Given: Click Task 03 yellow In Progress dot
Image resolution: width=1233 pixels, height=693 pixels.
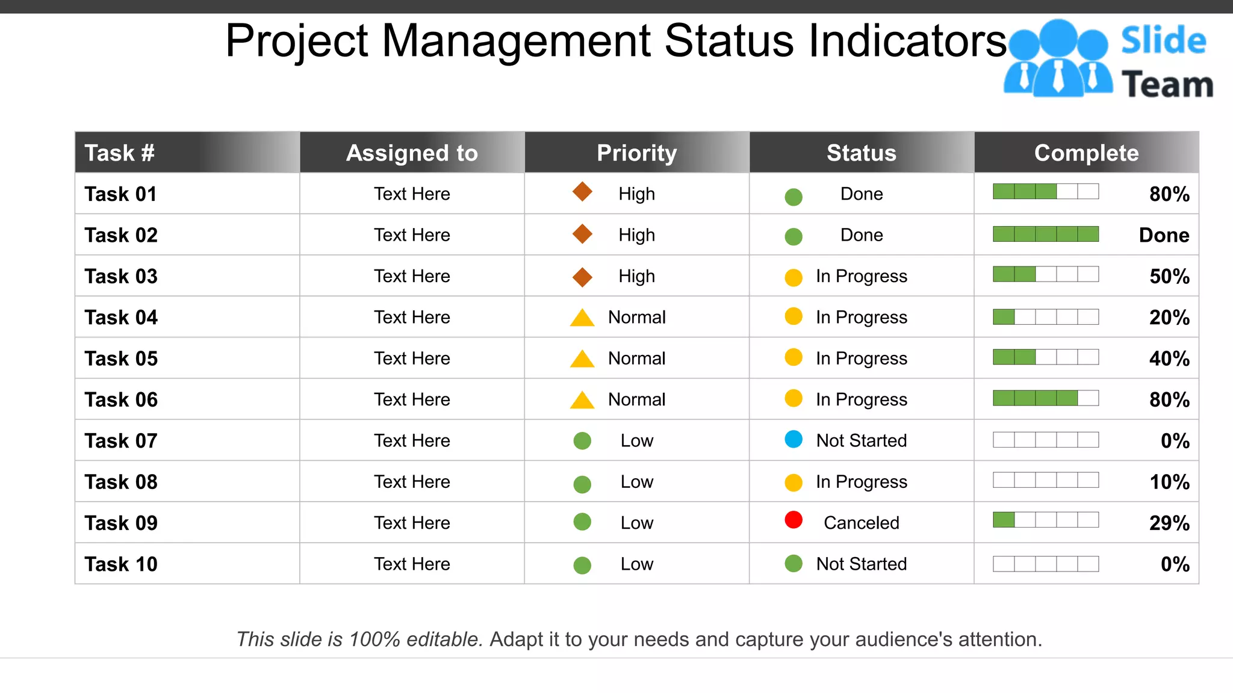Looking at the screenshot, I should click(x=794, y=277).
